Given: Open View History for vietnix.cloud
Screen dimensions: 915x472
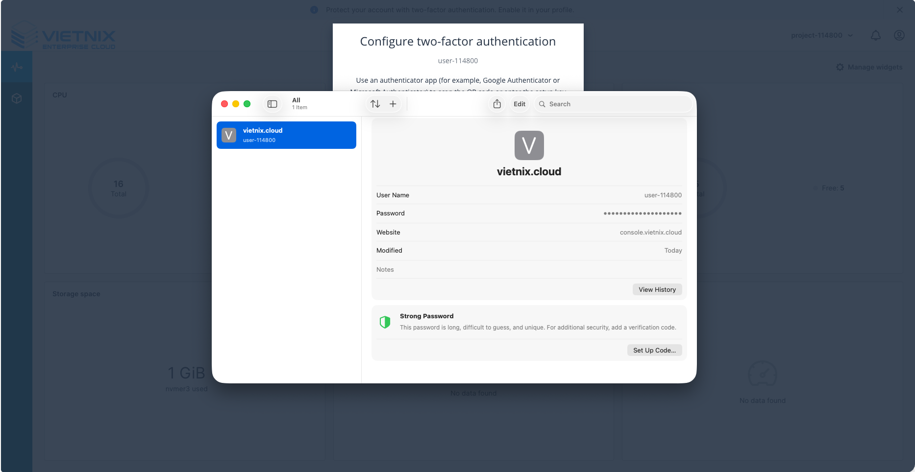Looking at the screenshot, I should pos(657,289).
